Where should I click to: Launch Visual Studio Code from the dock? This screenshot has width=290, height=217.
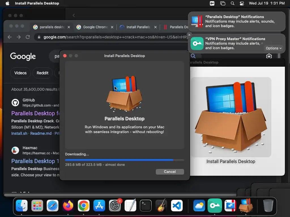[177, 206]
